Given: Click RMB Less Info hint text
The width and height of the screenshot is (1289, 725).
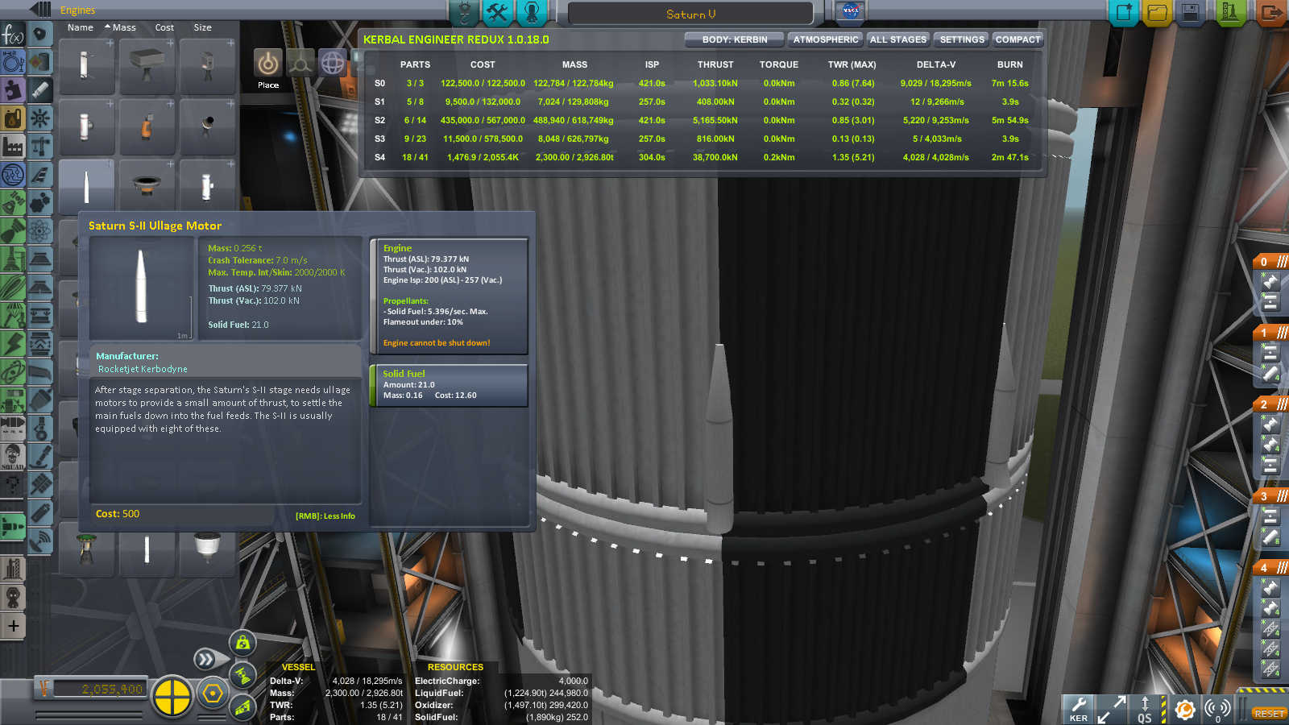Looking at the screenshot, I should pos(325,516).
